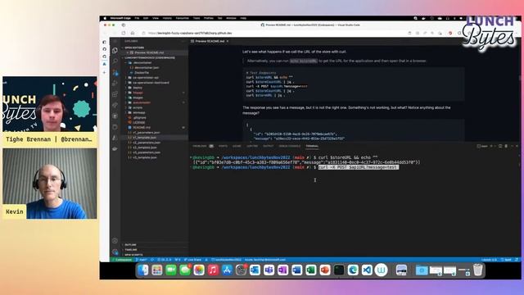Go to home in the Edge toolbar

point(133,33)
